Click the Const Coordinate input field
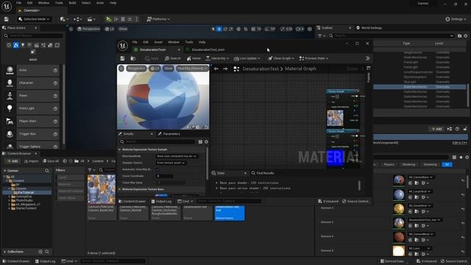Screen dimensions: 471x265 click(164, 176)
